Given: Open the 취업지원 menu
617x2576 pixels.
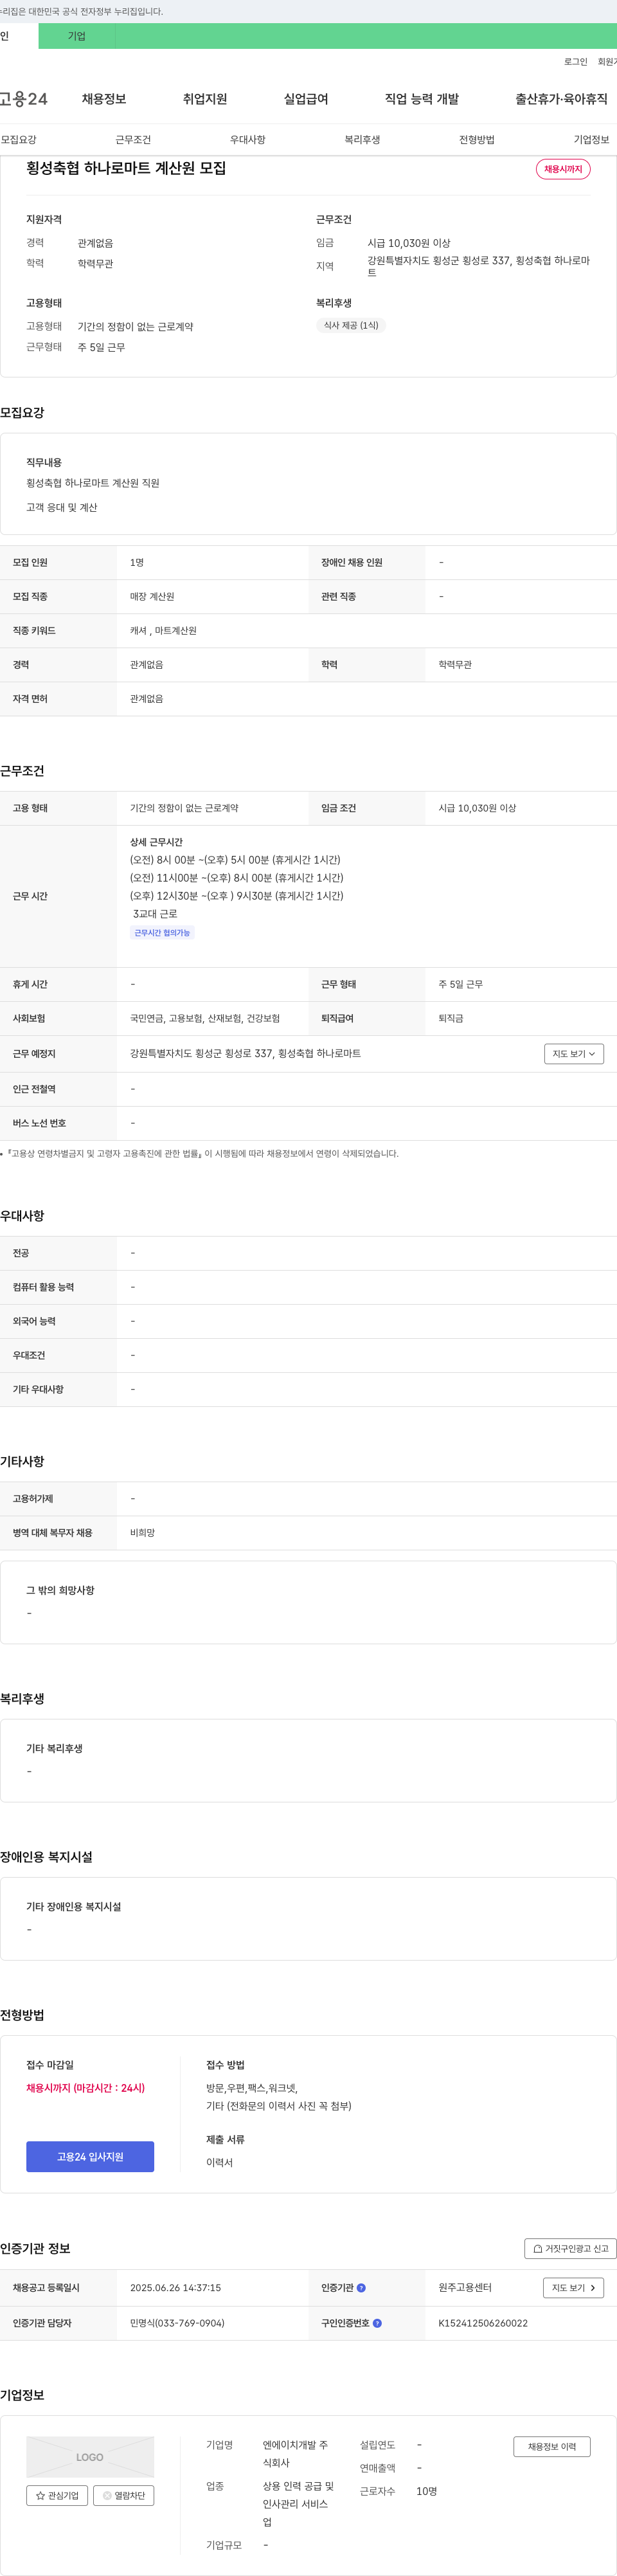Looking at the screenshot, I should click(x=205, y=99).
